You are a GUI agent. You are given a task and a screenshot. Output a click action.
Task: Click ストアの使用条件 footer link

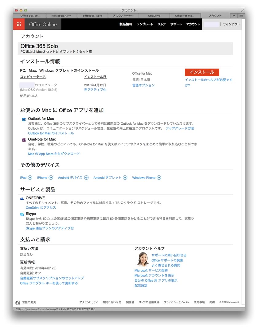point(149,302)
